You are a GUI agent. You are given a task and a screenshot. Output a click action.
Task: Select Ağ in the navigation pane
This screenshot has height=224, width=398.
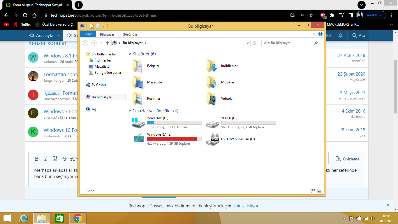pos(91,109)
